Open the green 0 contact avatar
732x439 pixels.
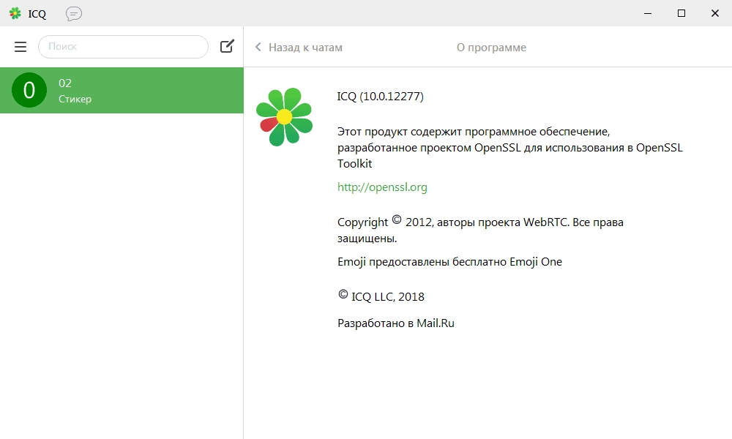[x=29, y=90]
